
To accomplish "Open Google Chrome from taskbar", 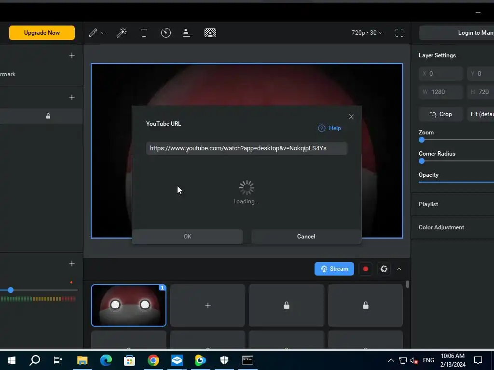I will point(153,360).
